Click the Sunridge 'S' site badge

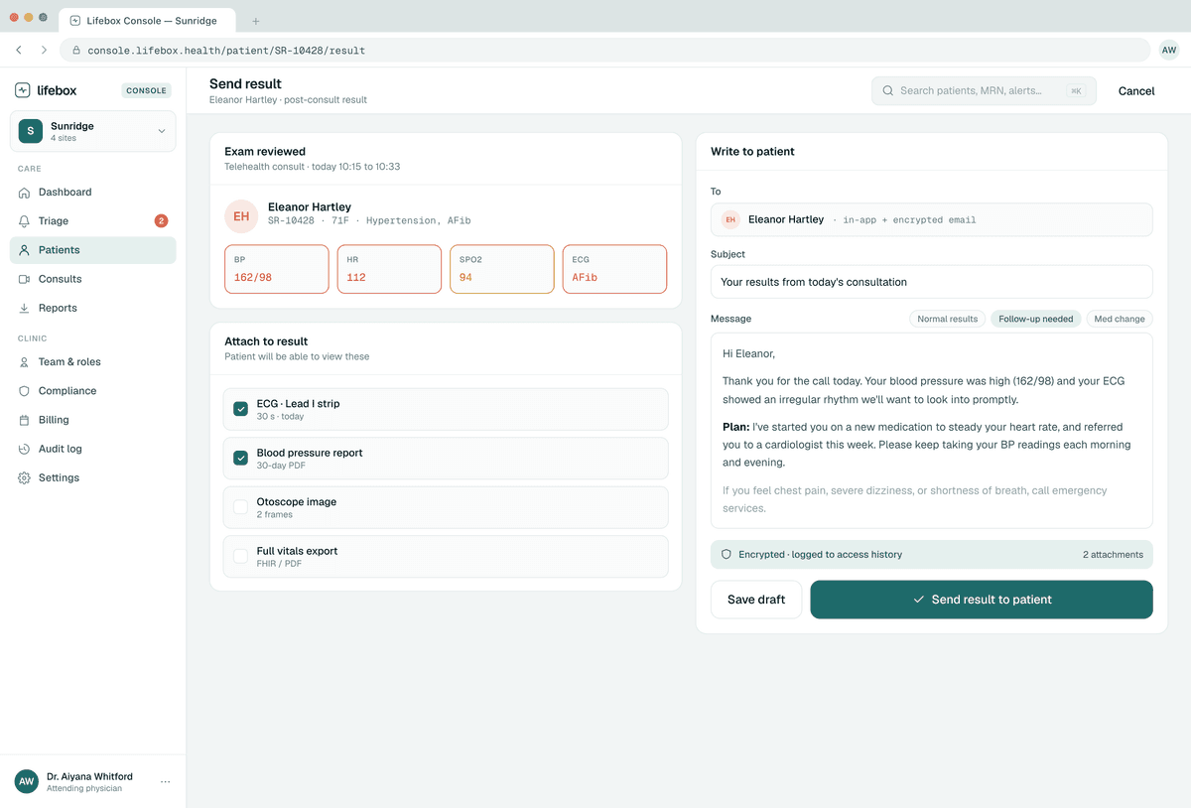pos(31,131)
